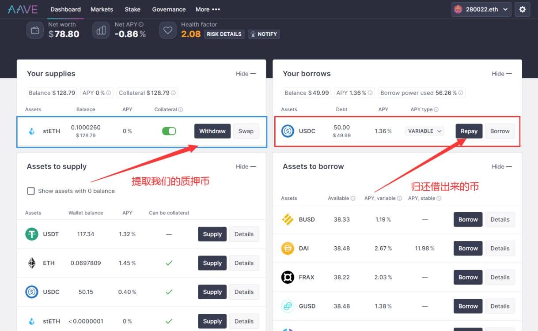Click the Health factor heart icon

(x=168, y=30)
